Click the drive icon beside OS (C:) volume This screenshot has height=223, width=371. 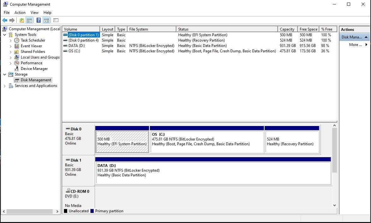pos(65,51)
